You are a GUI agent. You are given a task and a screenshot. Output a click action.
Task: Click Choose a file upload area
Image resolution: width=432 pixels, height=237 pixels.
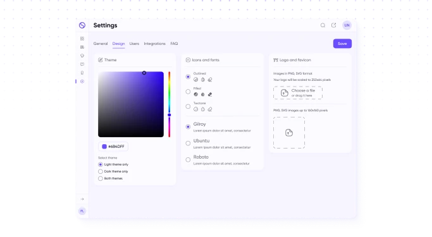tap(298, 93)
